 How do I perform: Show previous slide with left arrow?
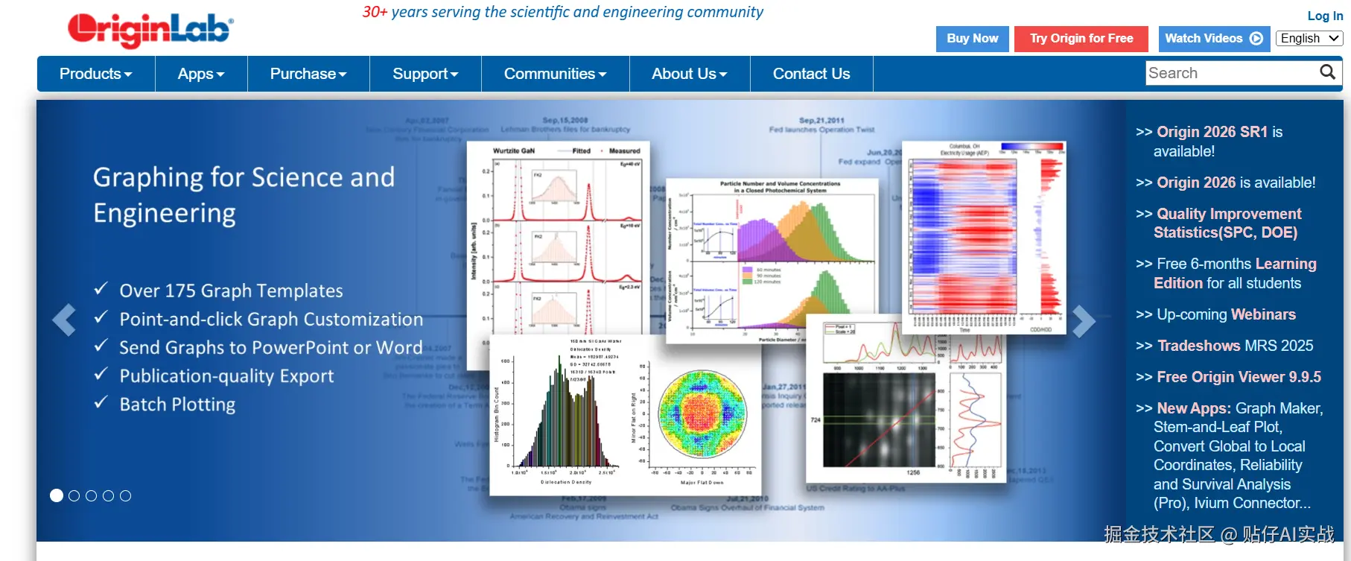tap(64, 320)
